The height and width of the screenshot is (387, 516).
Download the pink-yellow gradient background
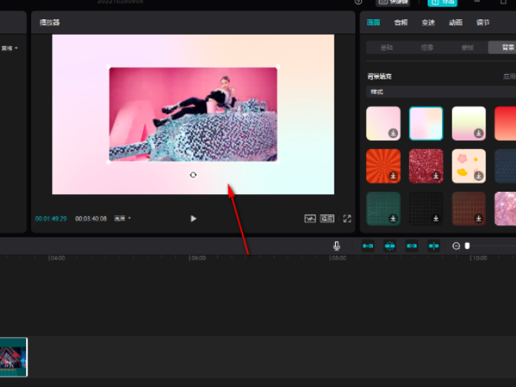[x=393, y=133]
